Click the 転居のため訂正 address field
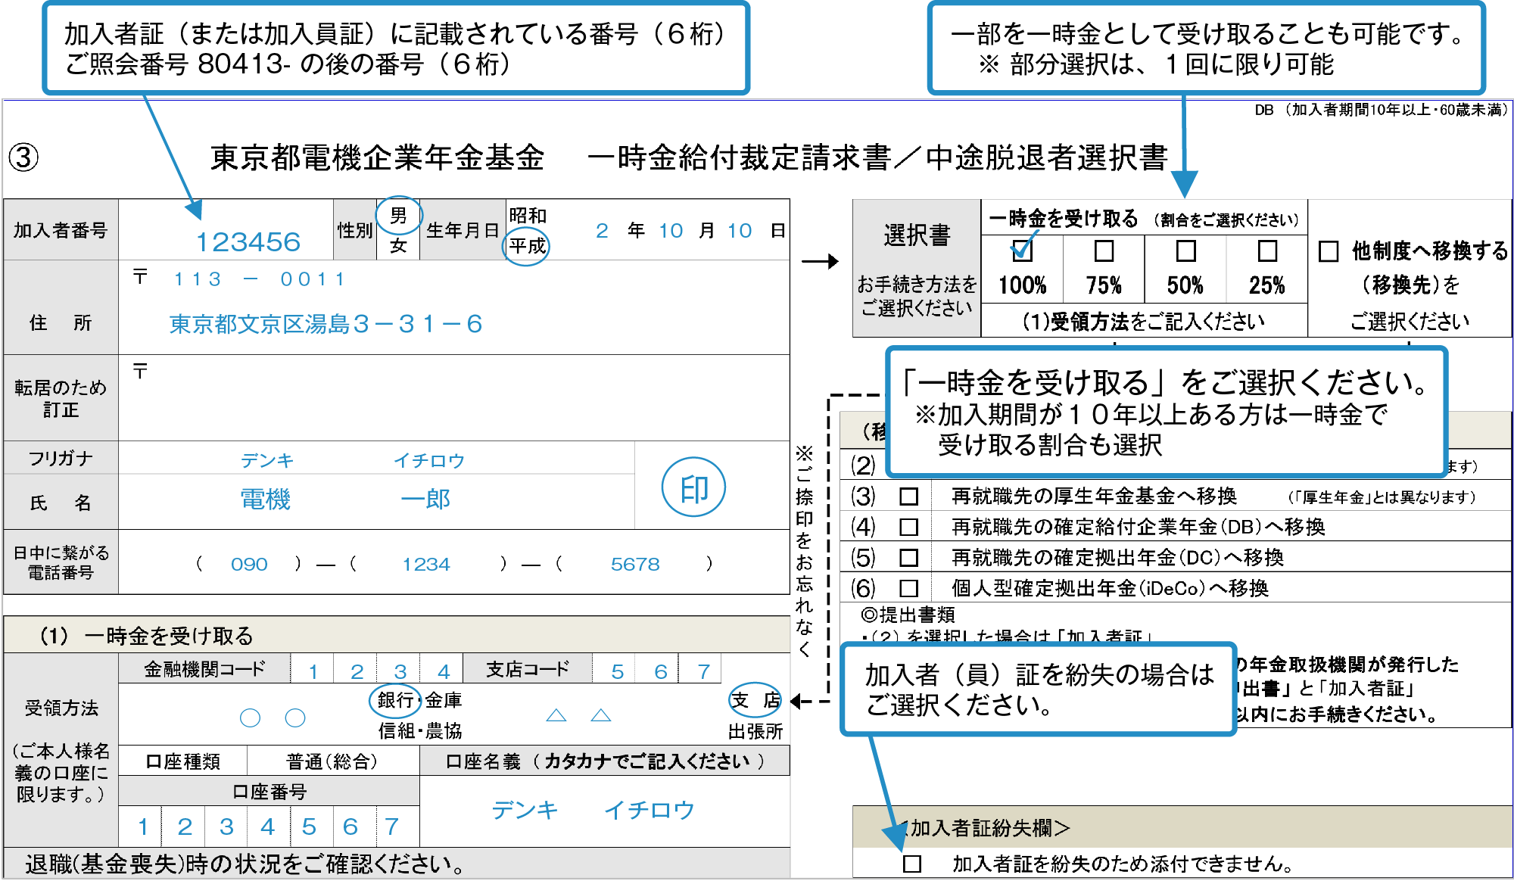 pos(453,397)
